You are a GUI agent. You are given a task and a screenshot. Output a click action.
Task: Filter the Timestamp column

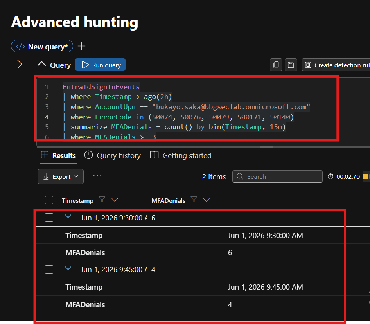102,200
